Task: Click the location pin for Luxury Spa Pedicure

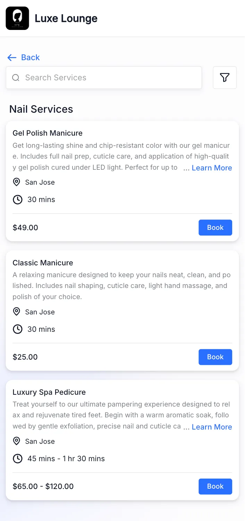Action: 16,441
